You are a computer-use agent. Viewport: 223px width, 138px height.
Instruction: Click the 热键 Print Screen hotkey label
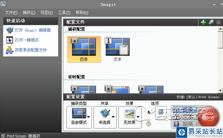198,97
